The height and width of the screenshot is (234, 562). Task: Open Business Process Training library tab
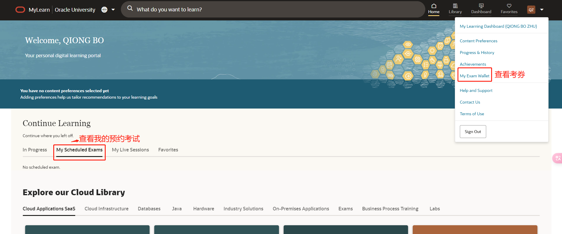tap(390, 209)
